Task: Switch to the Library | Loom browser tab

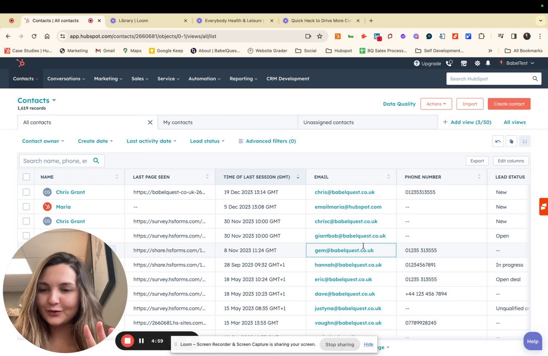Action: (x=148, y=21)
